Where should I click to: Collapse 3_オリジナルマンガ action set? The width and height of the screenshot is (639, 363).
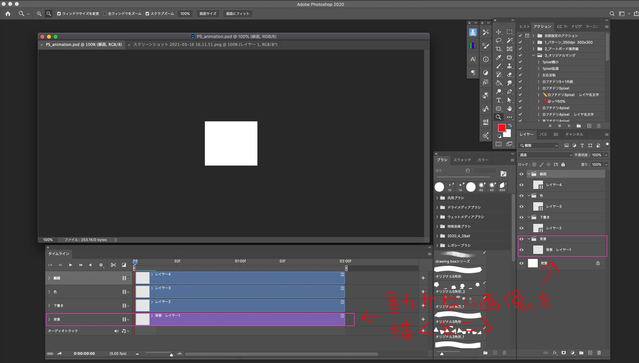533,55
